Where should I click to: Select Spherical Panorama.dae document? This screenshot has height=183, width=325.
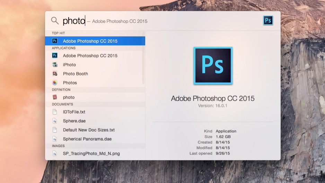point(95,139)
